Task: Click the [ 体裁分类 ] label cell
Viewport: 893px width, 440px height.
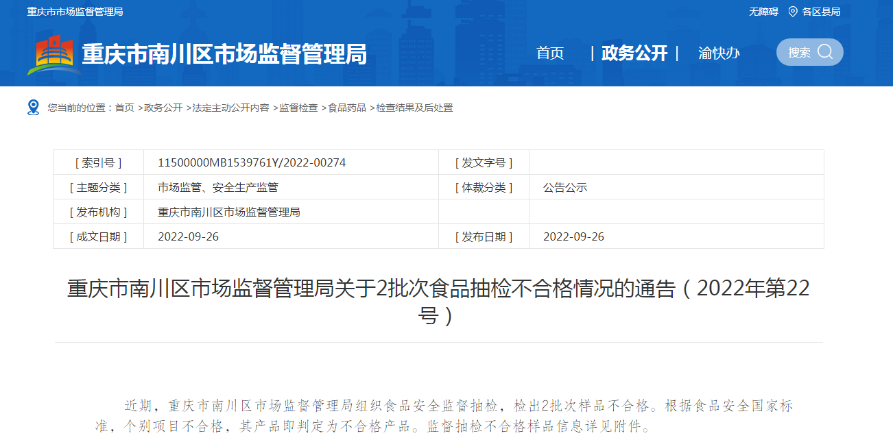Action: pos(484,187)
